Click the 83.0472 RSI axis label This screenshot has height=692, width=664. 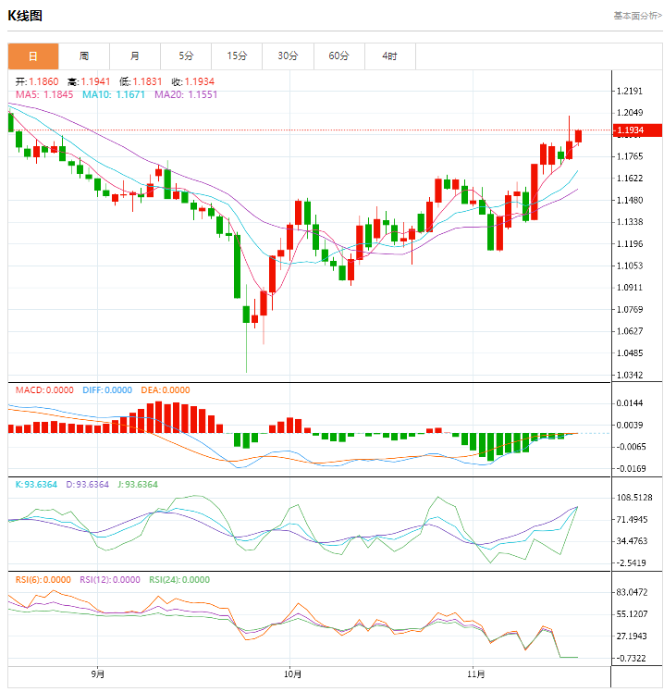pos(632,592)
